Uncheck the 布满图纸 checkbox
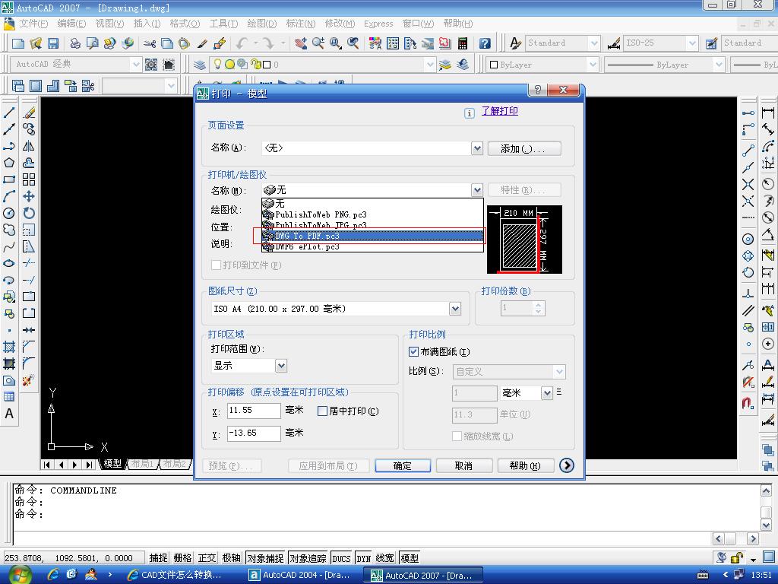 coord(413,351)
